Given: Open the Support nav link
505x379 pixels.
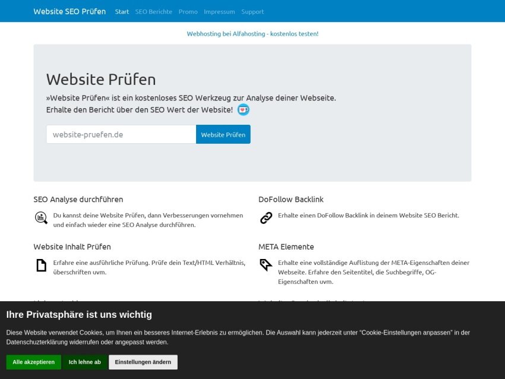Looking at the screenshot, I should [x=252, y=11].
